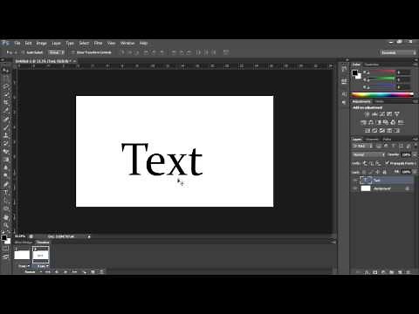Open the Window menu
This screenshot has height=314, width=419.
[127, 44]
